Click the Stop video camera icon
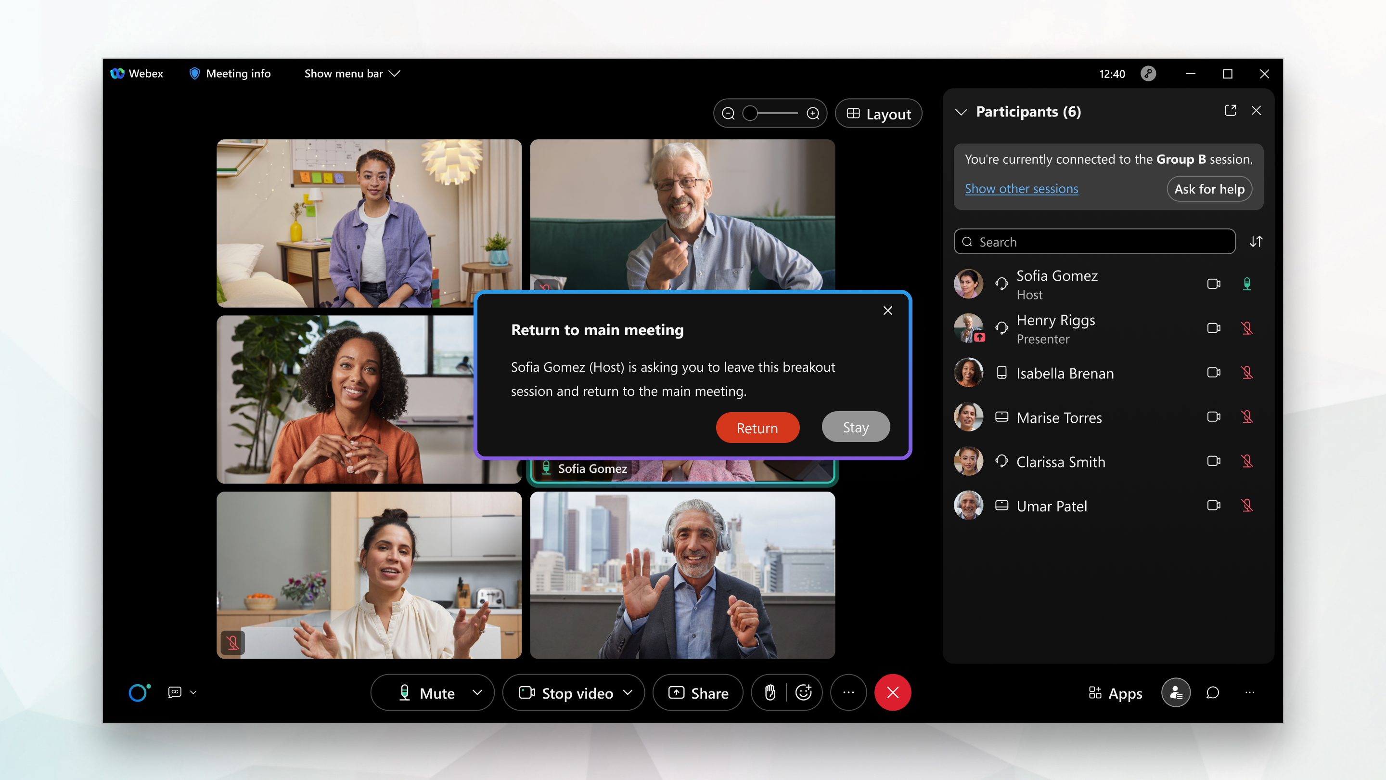Viewport: 1386px width, 780px height. (526, 692)
